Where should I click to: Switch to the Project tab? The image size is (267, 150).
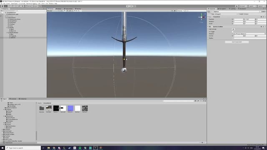4,99
